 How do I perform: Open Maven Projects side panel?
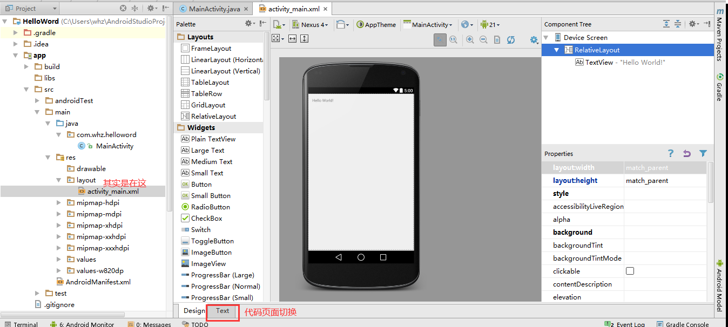[x=720, y=33]
